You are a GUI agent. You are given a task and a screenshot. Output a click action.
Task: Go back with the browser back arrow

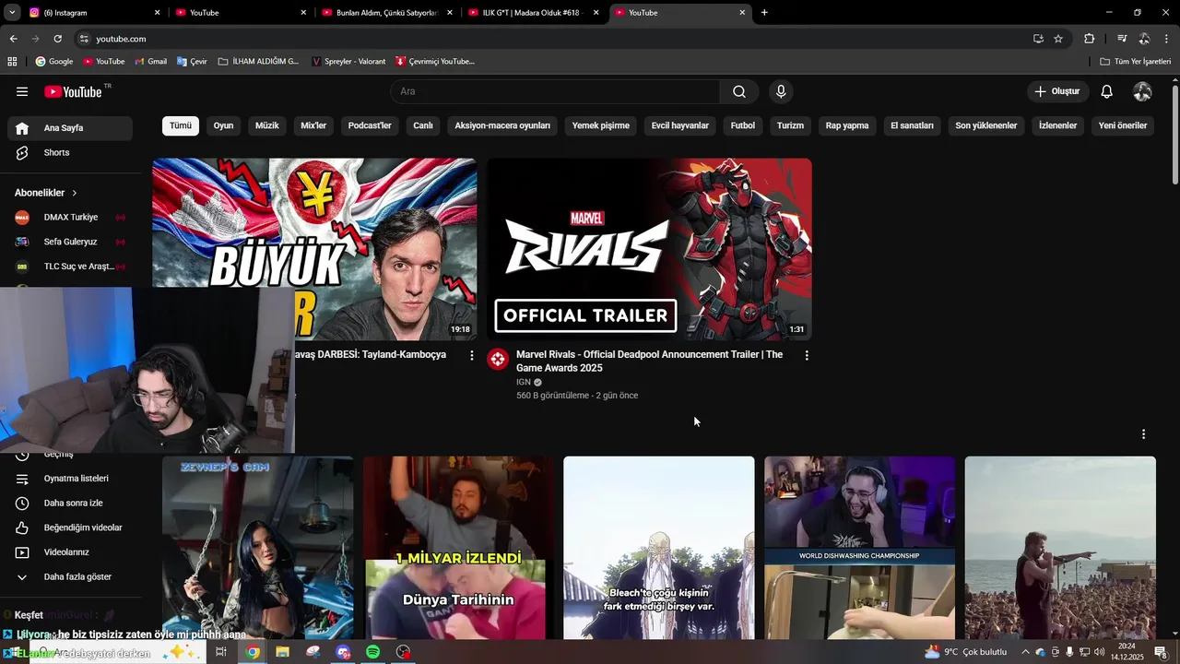(x=13, y=39)
